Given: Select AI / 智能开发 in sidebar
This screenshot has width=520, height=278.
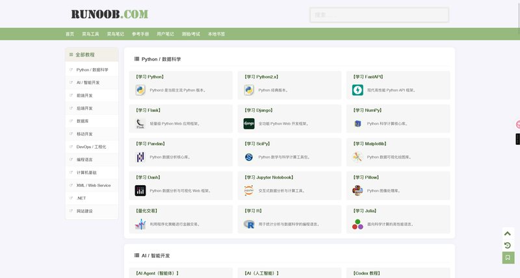Looking at the screenshot, I should tap(92, 82).
